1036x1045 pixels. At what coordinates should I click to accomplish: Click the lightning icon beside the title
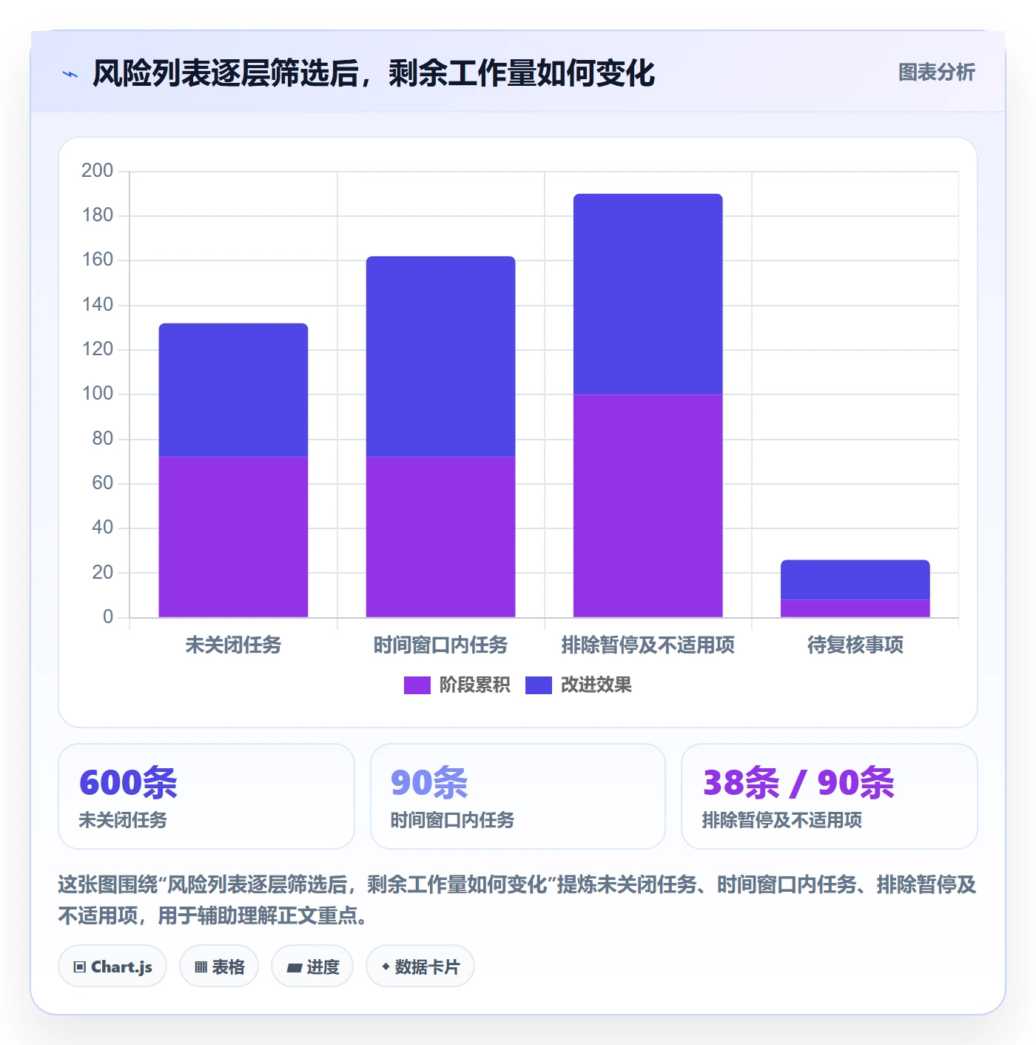coord(70,74)
